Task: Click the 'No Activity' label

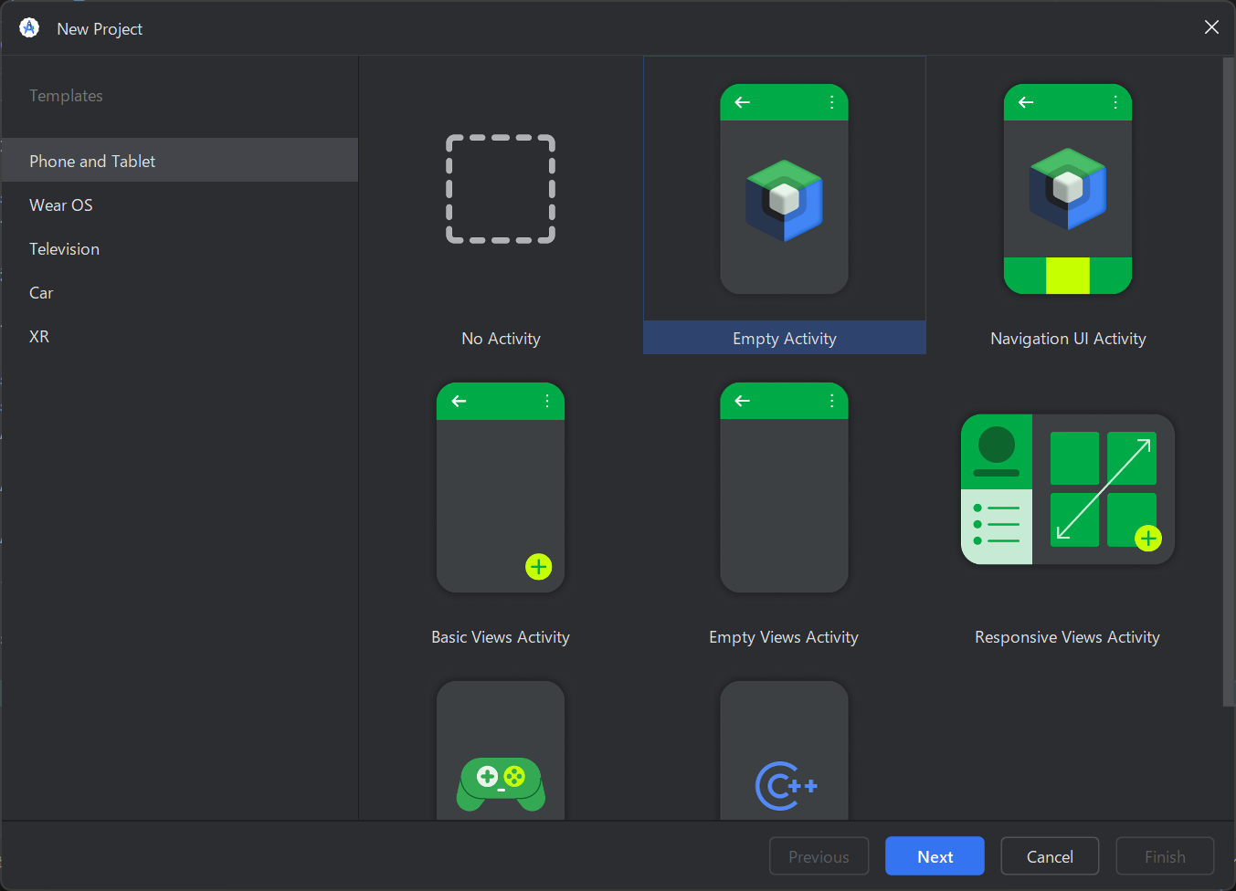Action: (x=501, y=339)
